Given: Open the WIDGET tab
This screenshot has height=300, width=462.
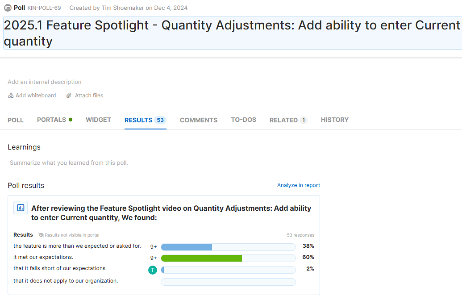Looking at the screenshot, I should coord(98,120).
